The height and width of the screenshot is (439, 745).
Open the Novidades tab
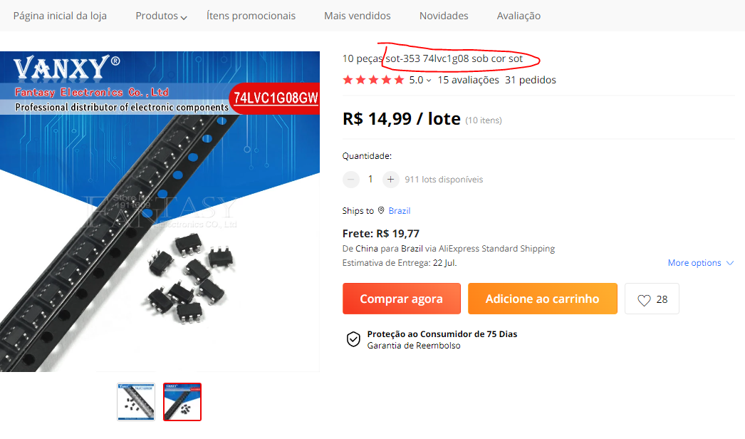(444, 16)
